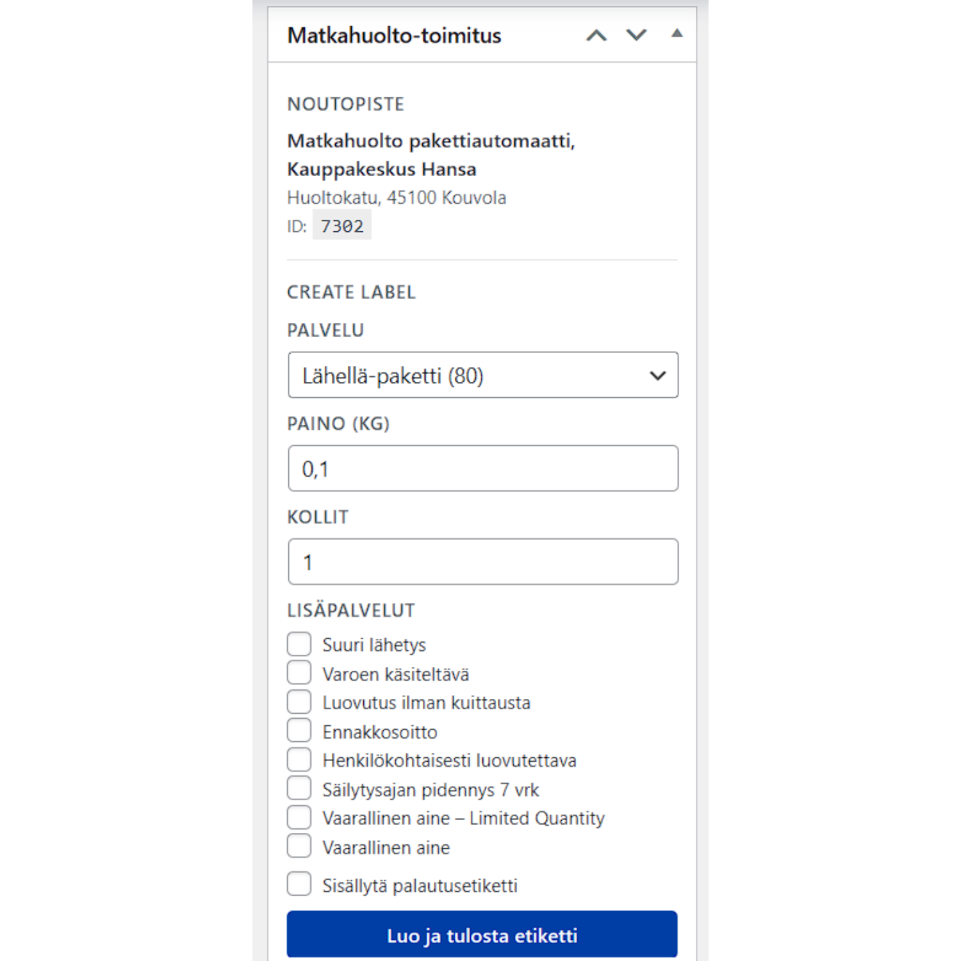Click the pickup point ID 7302 code
The width and height of the screenshot is (961, 961).
pos(342,226)
